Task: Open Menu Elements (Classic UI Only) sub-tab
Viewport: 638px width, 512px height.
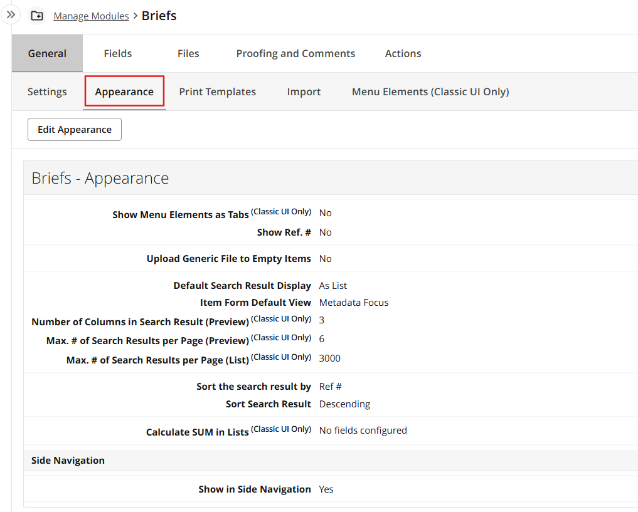Action: tap(430, 91)
